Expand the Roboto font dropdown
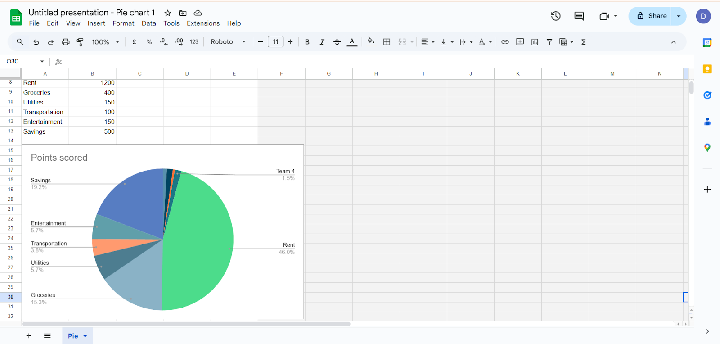The width and height of the screenshot is (720, 344). coord(228,42)
